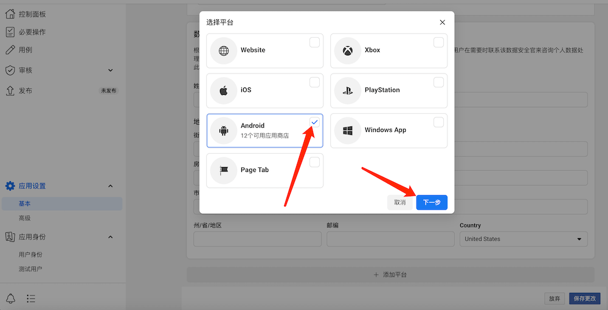This screenshot has width=608, height=310.
Task: Uncheck the Android platform checkbox
Action: (314, 123)
